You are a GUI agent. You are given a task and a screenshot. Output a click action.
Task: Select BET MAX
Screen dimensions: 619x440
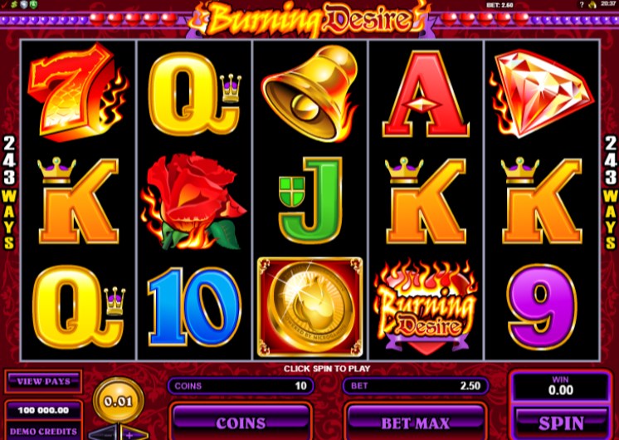pos(416,423)
